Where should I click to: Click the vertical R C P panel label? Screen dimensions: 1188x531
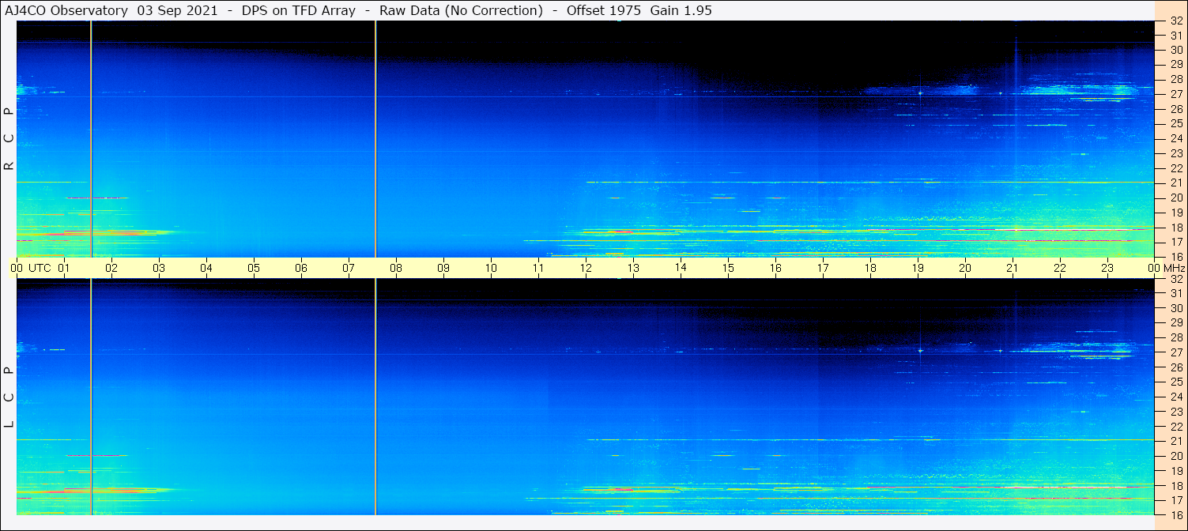[x=9, y=139]
